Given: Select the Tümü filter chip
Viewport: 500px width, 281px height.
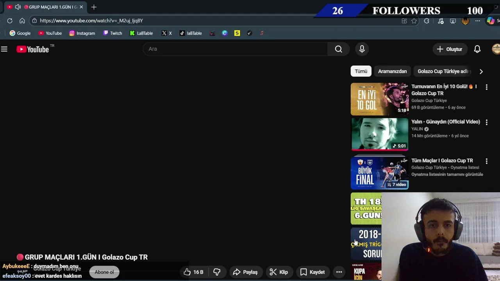Looking at the screenshot, I should (361, 71).
